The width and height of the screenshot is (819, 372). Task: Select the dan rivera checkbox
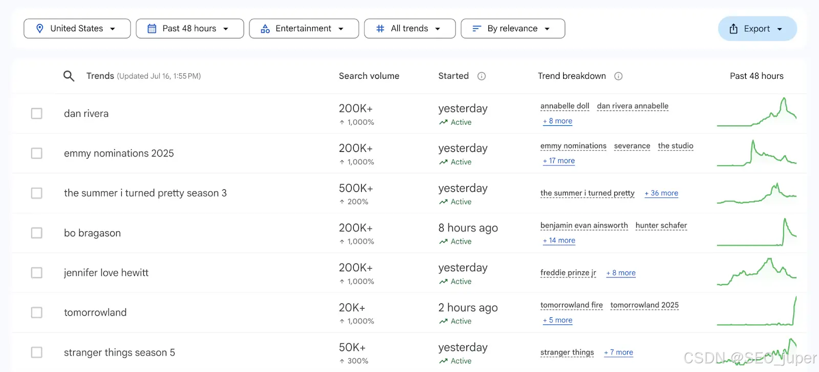(37, 114)
